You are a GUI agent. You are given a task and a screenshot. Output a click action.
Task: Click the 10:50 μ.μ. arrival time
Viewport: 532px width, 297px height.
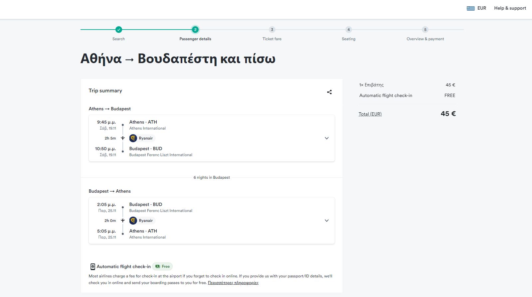pyautogui.click(x=105, y=149)
